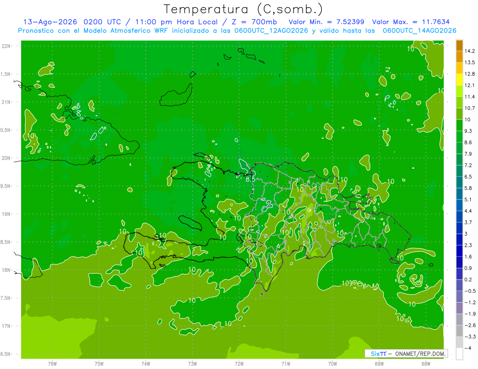Viewport: 478px width, 369px height.
Task: Click the colorbar label '0.9'
Action: 468,268
